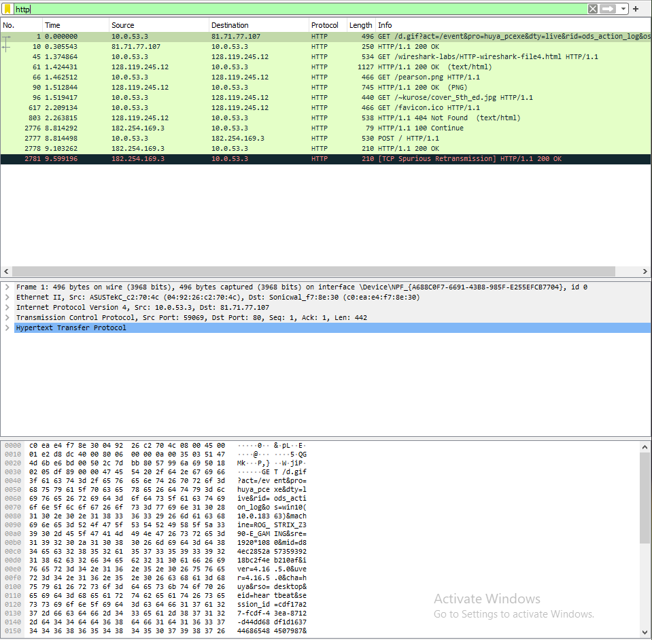Select the spurious retransmission packet 2781

(204, 158)
